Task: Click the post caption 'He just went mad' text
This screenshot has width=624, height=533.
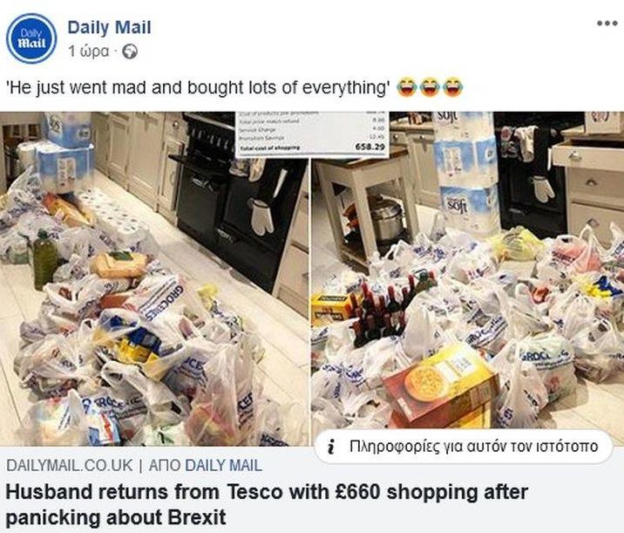Action: [197, 87]
